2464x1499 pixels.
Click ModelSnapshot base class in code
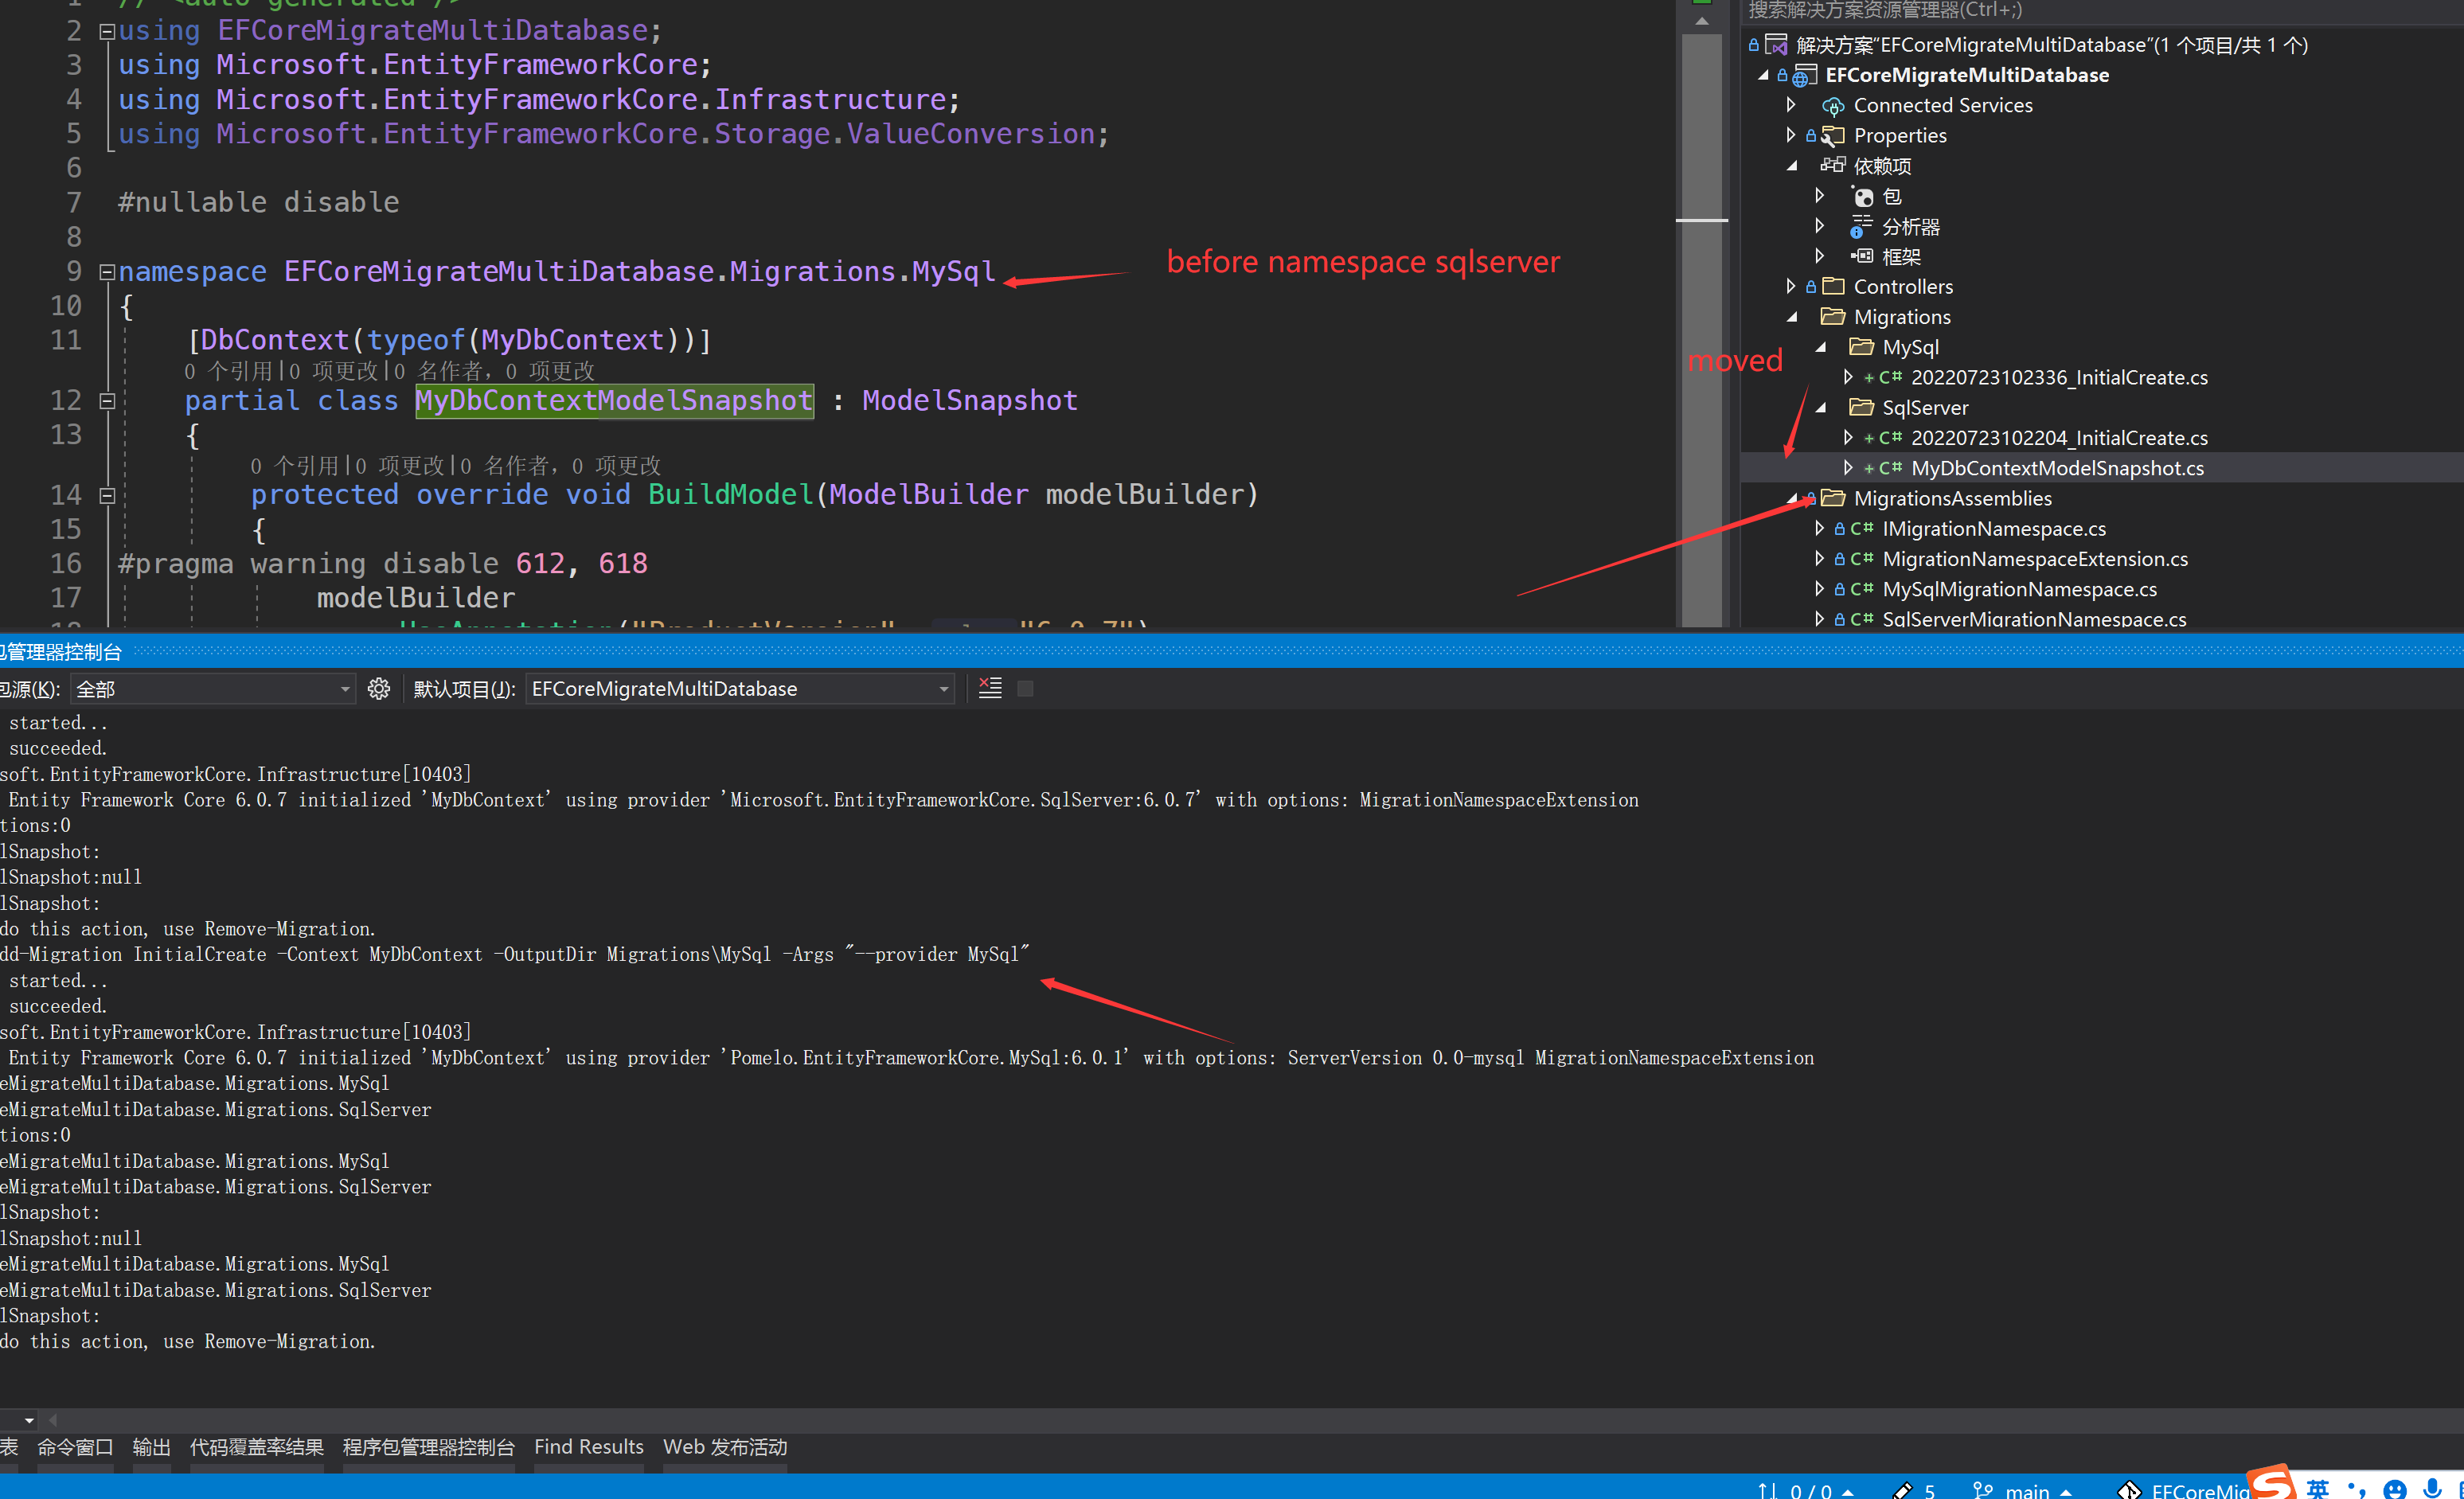[970, 401]
